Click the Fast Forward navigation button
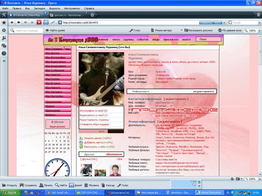This screenshot has height=196, width=262. (32, 22)
